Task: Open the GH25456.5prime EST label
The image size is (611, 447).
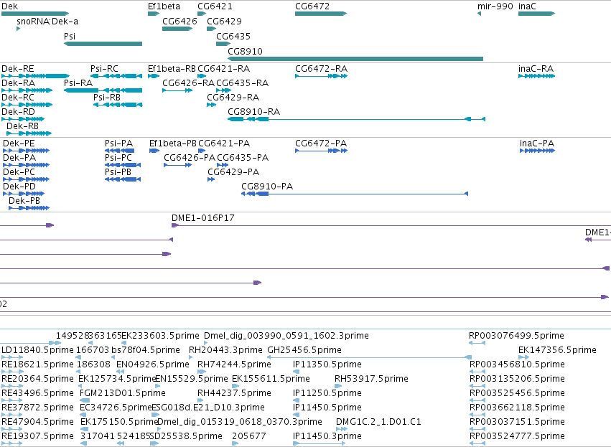Action: [304, 350]
